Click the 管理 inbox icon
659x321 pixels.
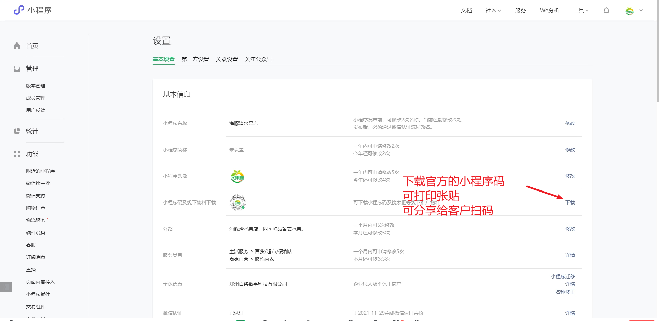coord(17,69)
